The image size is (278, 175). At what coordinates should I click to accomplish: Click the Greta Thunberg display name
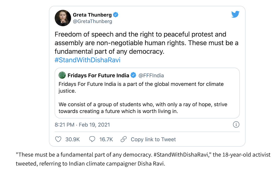[92, 15]
